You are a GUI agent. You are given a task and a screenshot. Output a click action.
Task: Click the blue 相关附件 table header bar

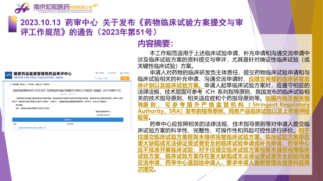[x=68, y=119]
